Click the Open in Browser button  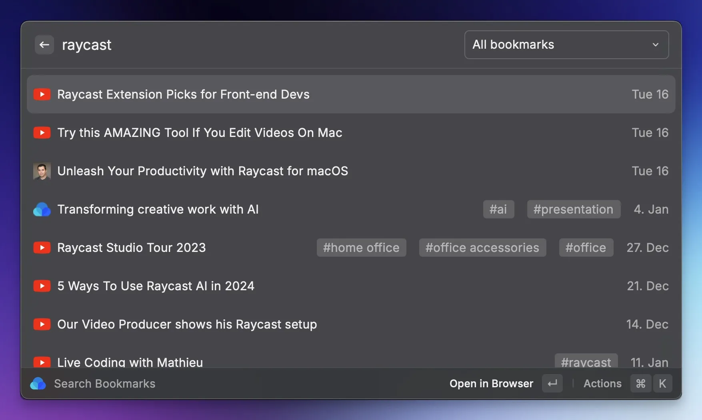(x=491, y=384)
